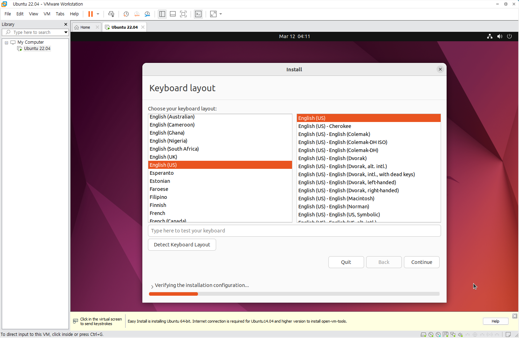519x338 pixels.
Task: Click the network adapter status icon
Action: tap(453, 335)
